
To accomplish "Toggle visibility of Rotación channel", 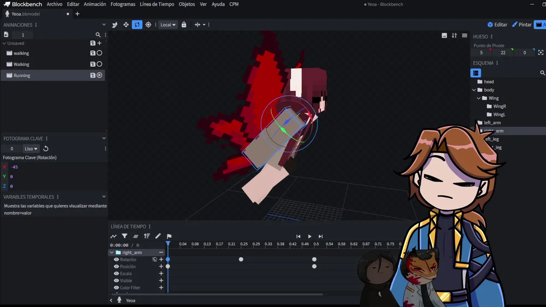I will (x=116, y=259).
